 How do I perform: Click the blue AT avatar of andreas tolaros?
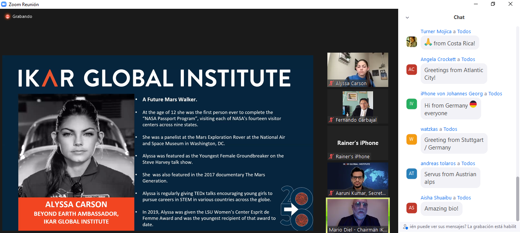click(x=412, y=174)
